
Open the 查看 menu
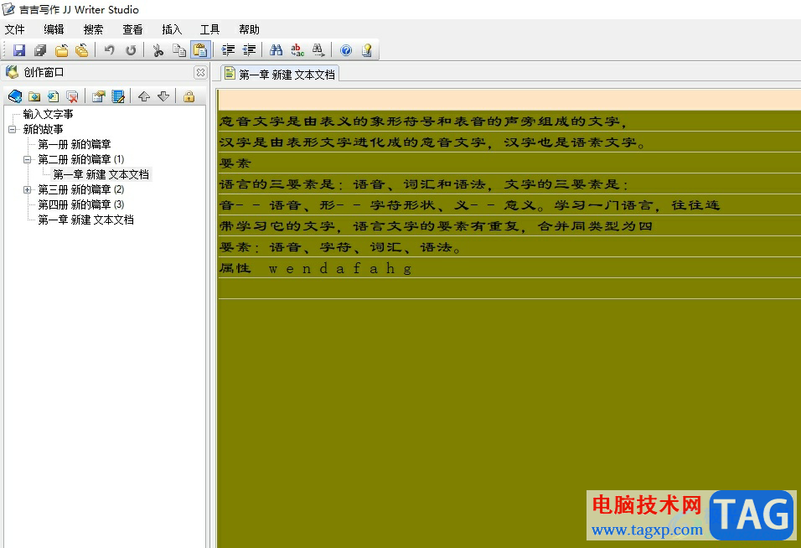point(132,29)
